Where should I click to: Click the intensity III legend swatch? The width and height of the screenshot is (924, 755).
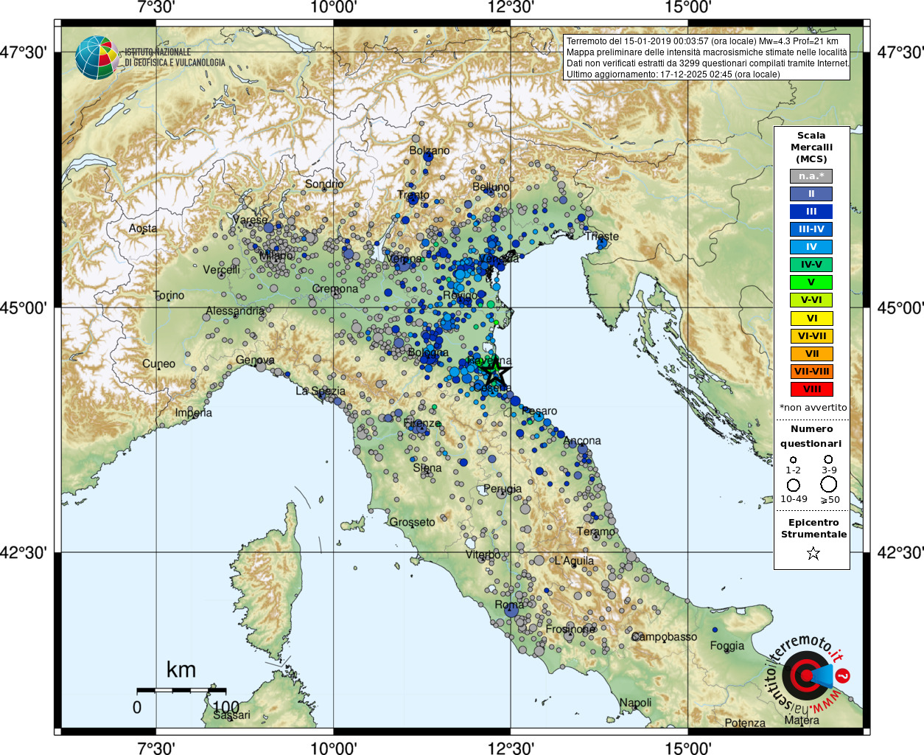811,212
